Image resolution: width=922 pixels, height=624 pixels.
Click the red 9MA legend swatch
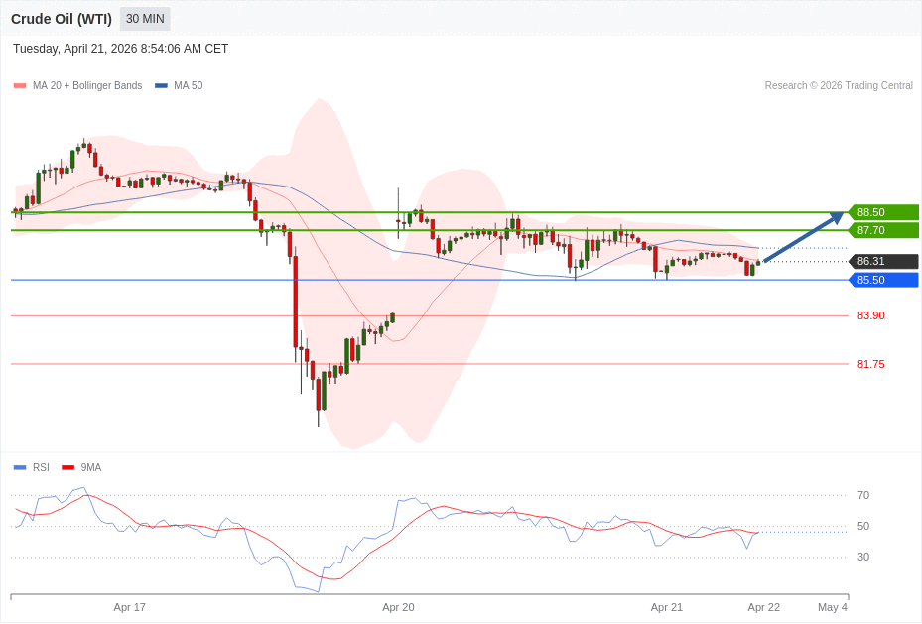(x=67, y=468)
